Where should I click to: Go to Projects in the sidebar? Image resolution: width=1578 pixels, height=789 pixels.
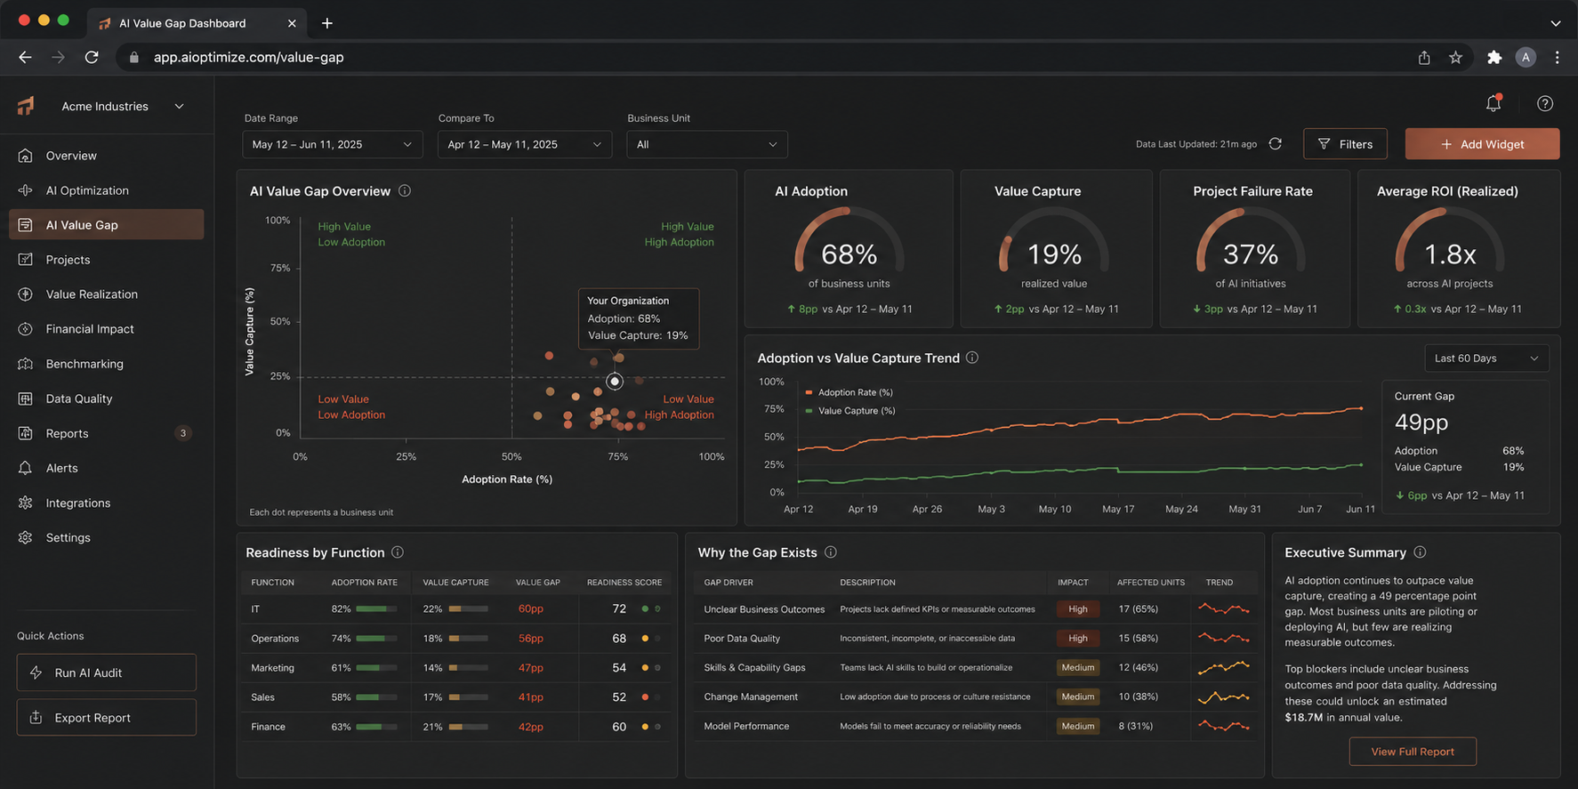pos(106,260)
